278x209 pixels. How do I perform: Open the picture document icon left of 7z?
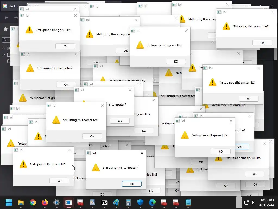[92, 202]
